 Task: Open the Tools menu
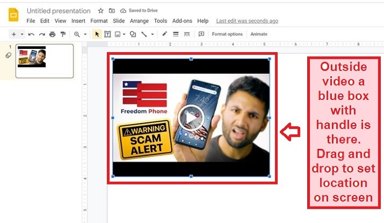(160, 21)
